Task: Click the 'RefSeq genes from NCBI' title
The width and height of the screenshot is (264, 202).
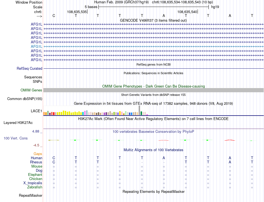Action: pyautogui.click(x=153, y=64)
